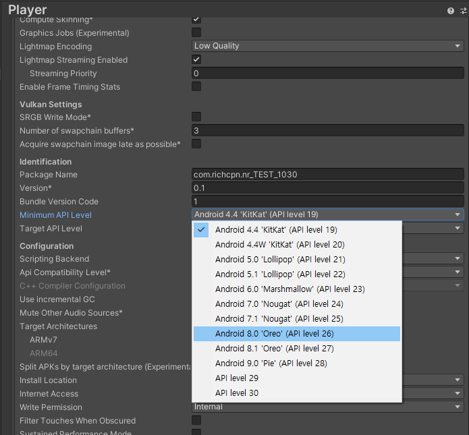Image resolution: width=469 pixels, height=435 pixels.
Task: Open the Player settings help icon
Action: (x=451, y=11)
